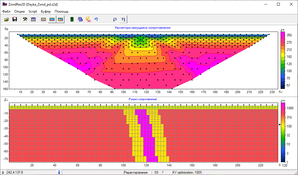Click the ZondRes2D application icon in the title bar
298x175 pixels.
5,4
